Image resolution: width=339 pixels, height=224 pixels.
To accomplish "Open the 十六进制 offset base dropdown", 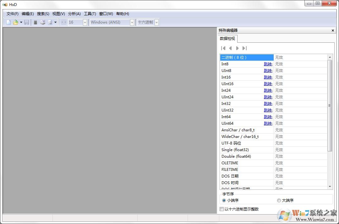I will point(156,22).
